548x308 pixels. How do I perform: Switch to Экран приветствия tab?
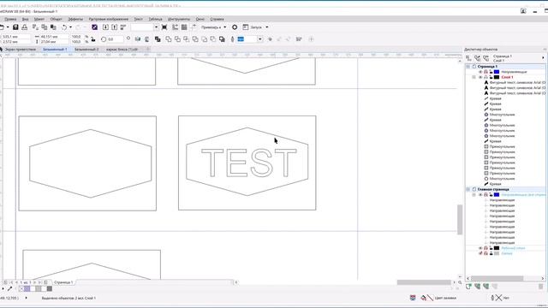(21, 50)
